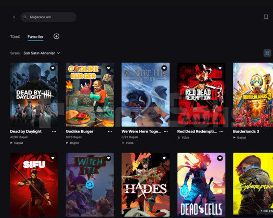Image resolution: width=273 pixels, height=218 pixels.
Task: Switch to the grid view icon
Action: pos(267,53)
